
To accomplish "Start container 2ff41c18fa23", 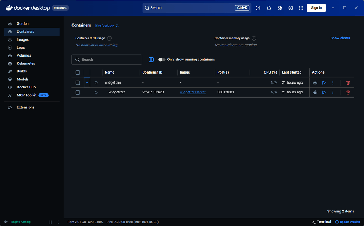I will tap(324, 92).
